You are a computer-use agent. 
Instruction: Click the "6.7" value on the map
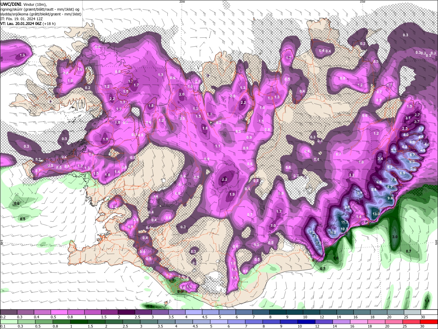[412, 155]
